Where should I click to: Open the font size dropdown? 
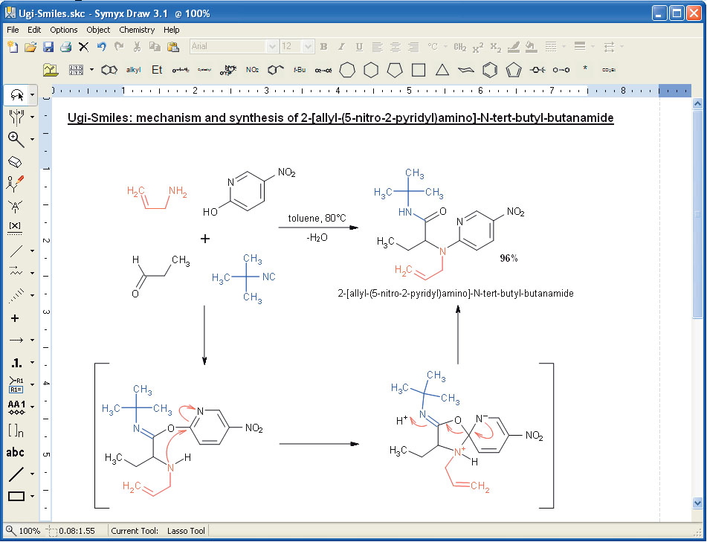click(309, 47)
